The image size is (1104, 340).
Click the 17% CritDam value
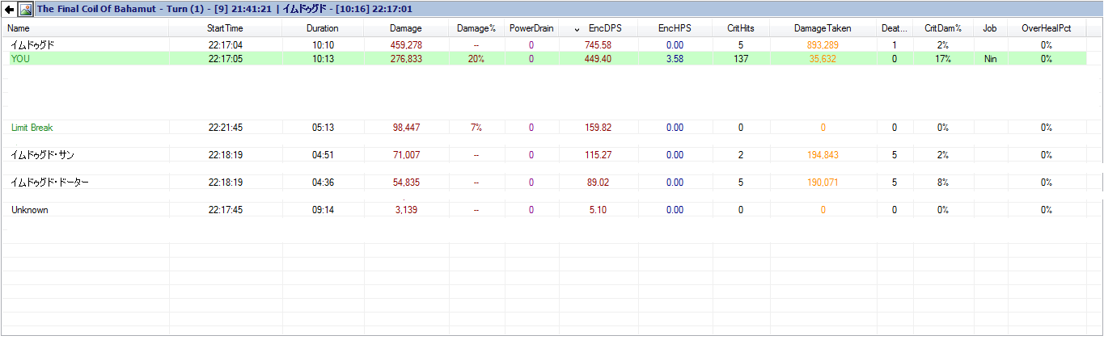[x=943, y=59]
